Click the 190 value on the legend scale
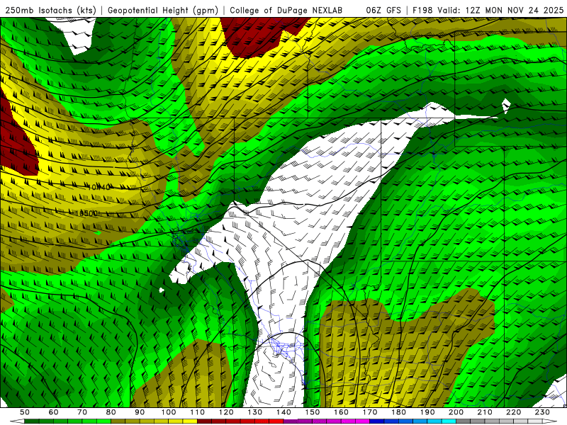The image size is (567, 425). [427, 412]
